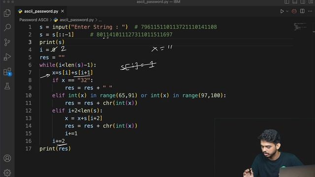Click the minimap code preview
Image resolution: width=315 pixels, height=177 pixels.
point(300,27)
